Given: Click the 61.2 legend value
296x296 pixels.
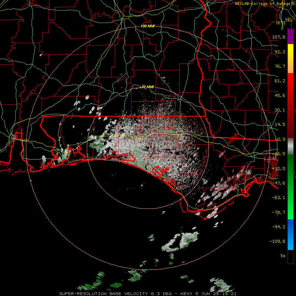Looking at the screenshot, I should 280,81.
